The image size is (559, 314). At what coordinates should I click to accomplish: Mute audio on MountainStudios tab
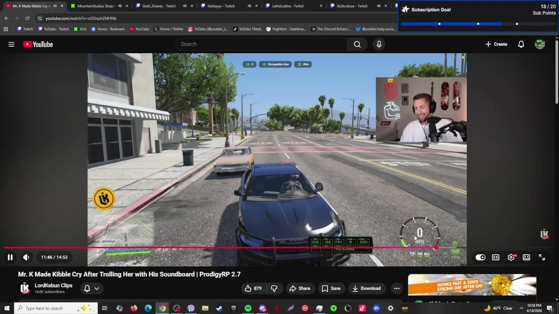[120, 6]
